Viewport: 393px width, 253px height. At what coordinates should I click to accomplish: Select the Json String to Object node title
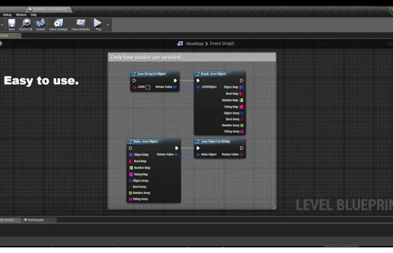click(152, 74)
